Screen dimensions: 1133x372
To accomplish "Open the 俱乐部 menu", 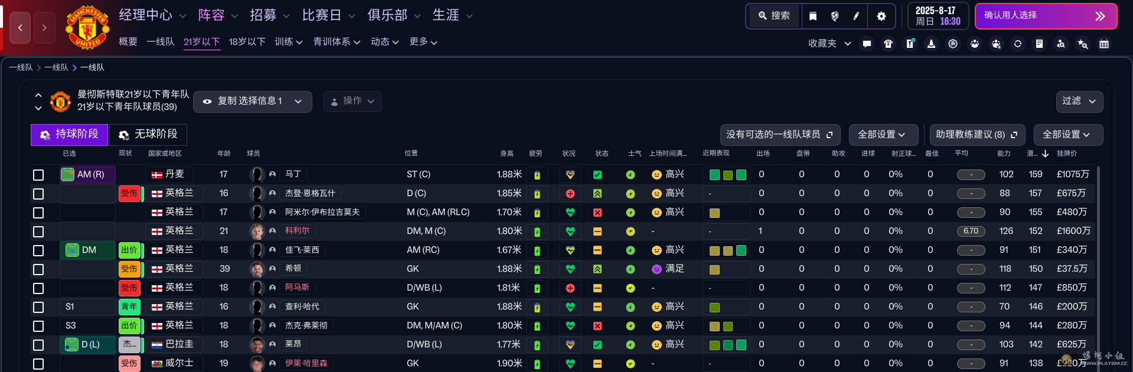I will [x=394, y=15].
